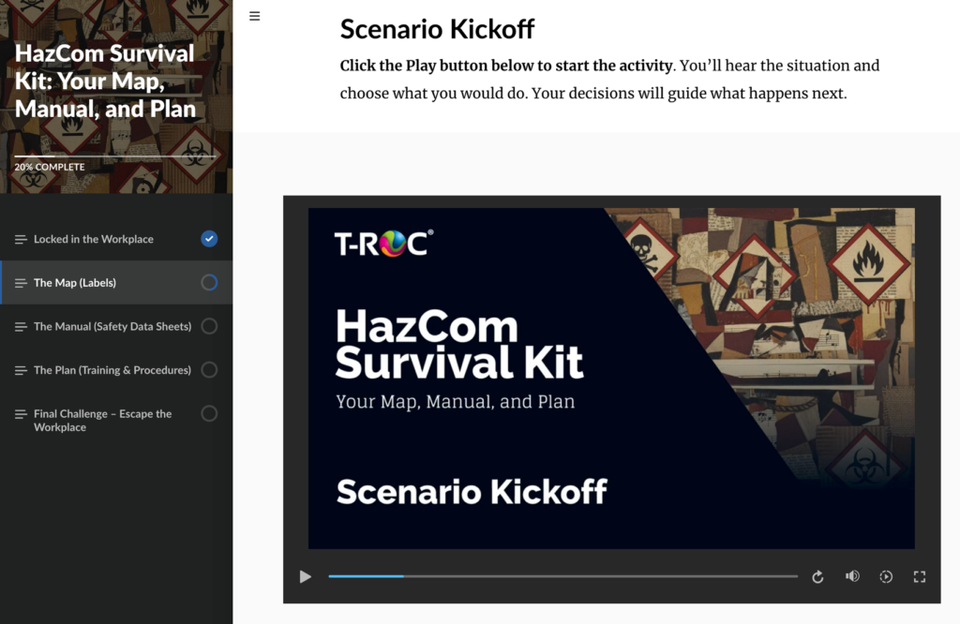Click the video seek bar
The image size is (960, 624).
[x=562, y=576]
